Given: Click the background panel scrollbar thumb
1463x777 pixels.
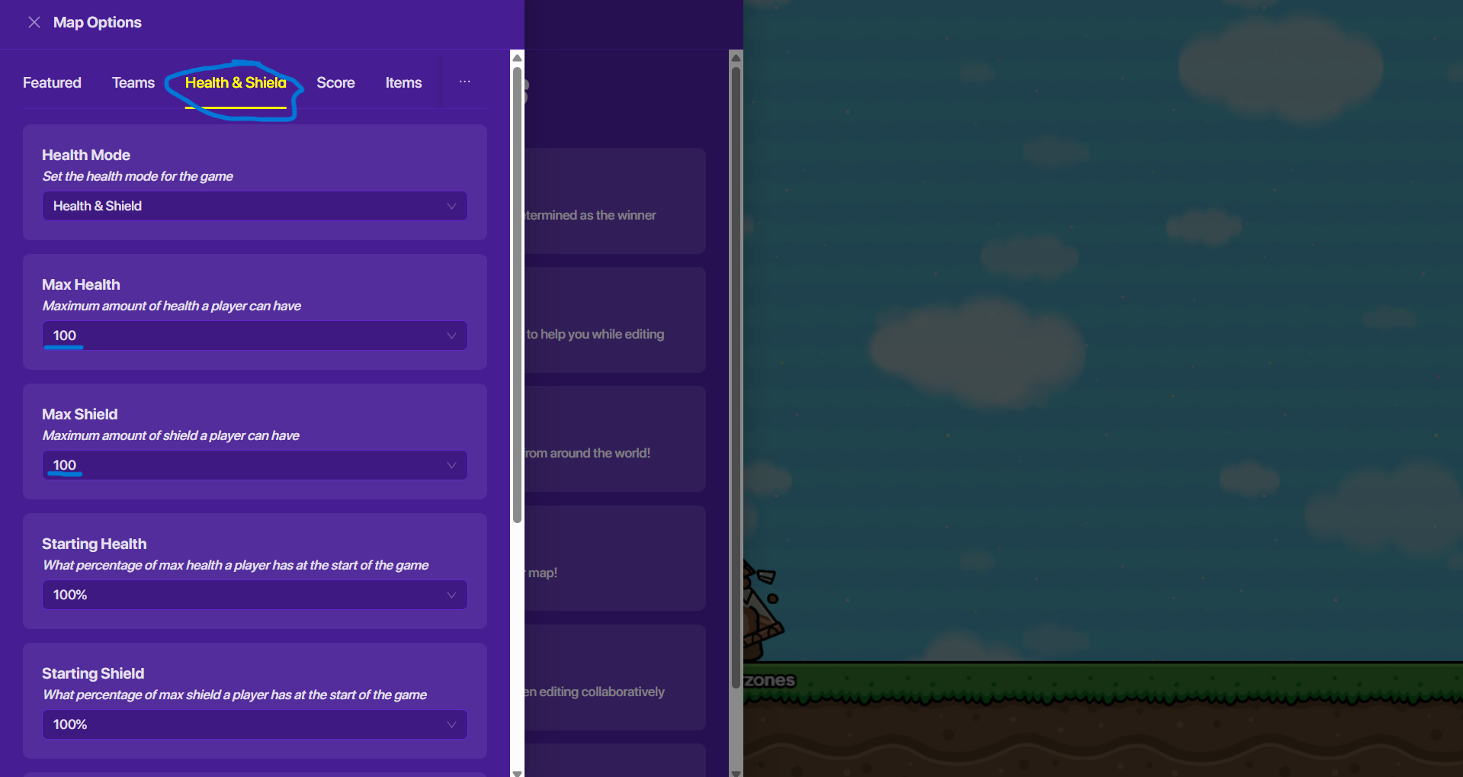Looking at the screenshot, I should [736, 374].
